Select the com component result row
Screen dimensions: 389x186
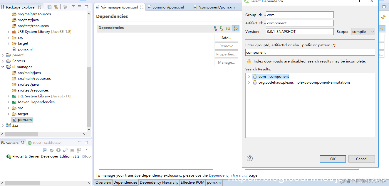coord(271,77)
